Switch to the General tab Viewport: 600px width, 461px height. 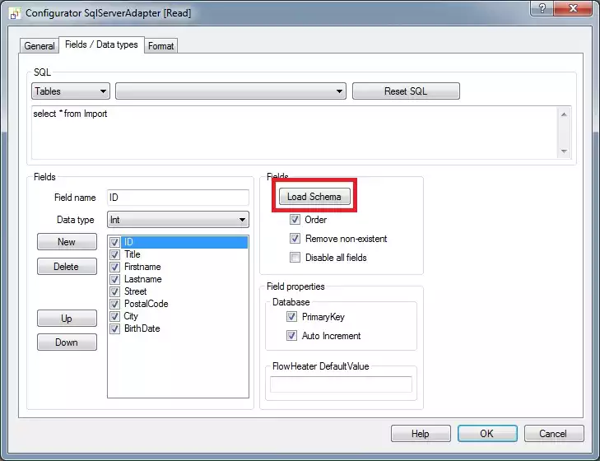[x=39, y=46]
